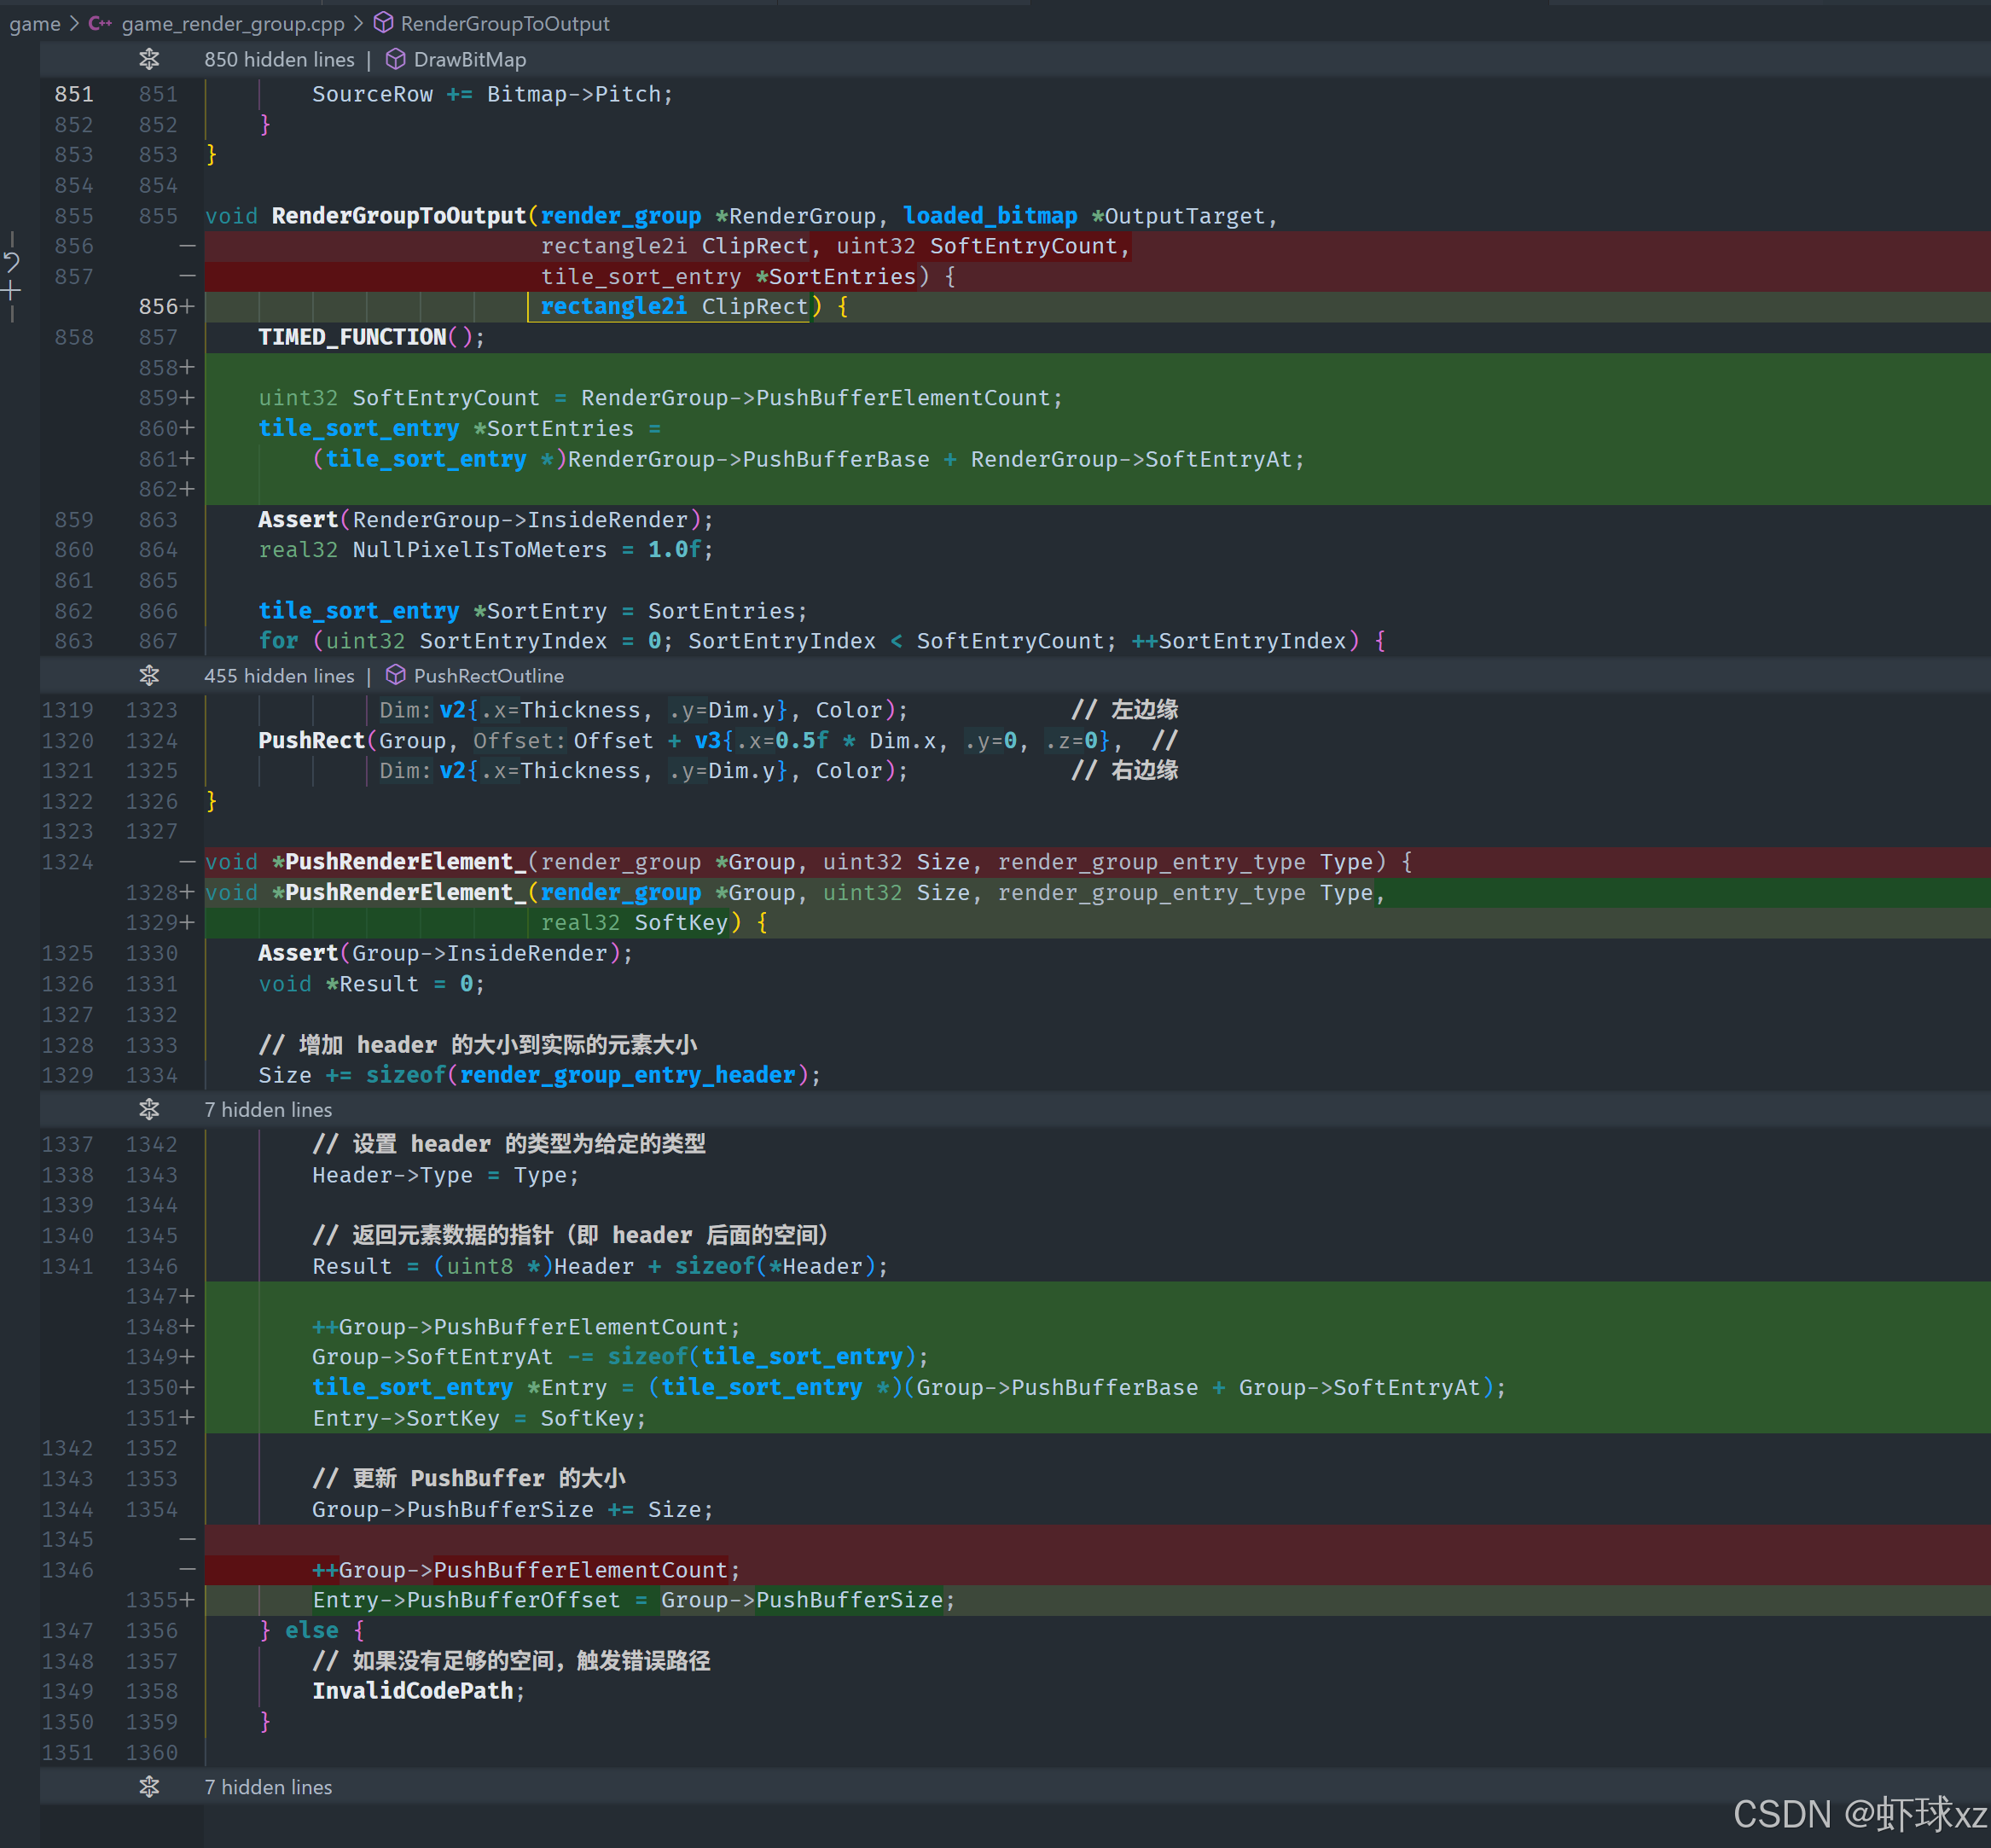Click the RenderGroupToOutput symbol cube icon
Image resolution: width=1991 pixels, height=1848 pixels.
tap(383, 23)
